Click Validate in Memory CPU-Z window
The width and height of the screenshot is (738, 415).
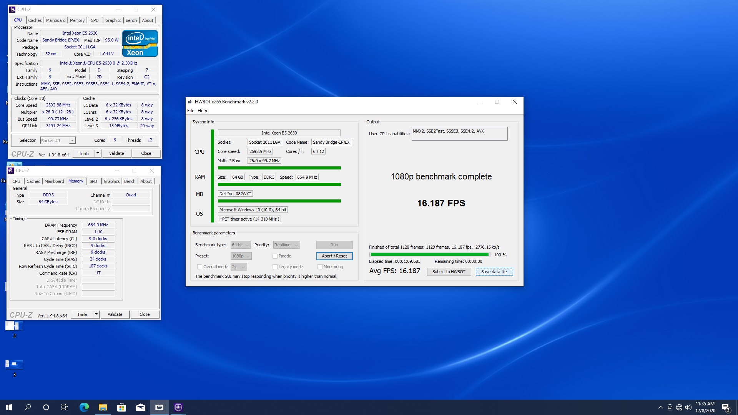click(115, 315)
